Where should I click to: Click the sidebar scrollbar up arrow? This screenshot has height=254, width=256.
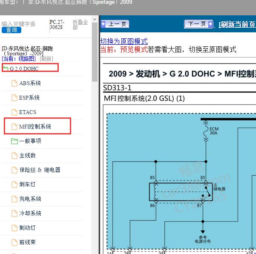95,19
